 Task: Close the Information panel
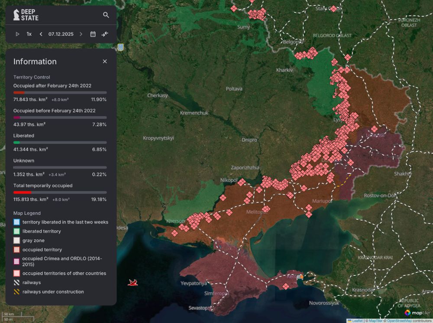(x=105, y=61)
